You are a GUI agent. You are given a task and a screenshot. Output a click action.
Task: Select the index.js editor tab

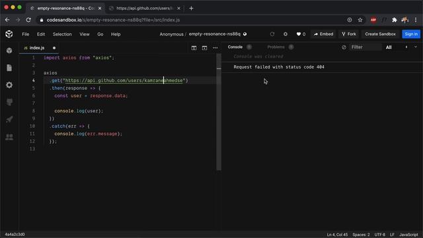37,48
